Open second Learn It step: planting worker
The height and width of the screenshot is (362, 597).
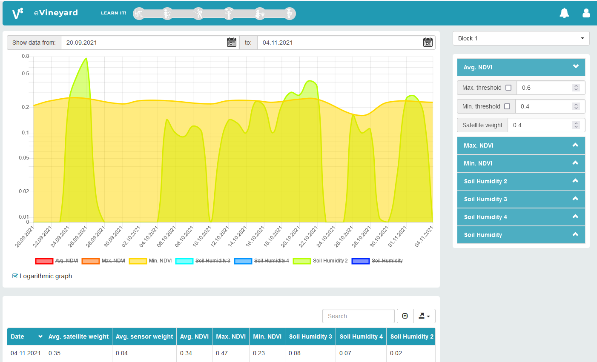[x=168, y=14]
